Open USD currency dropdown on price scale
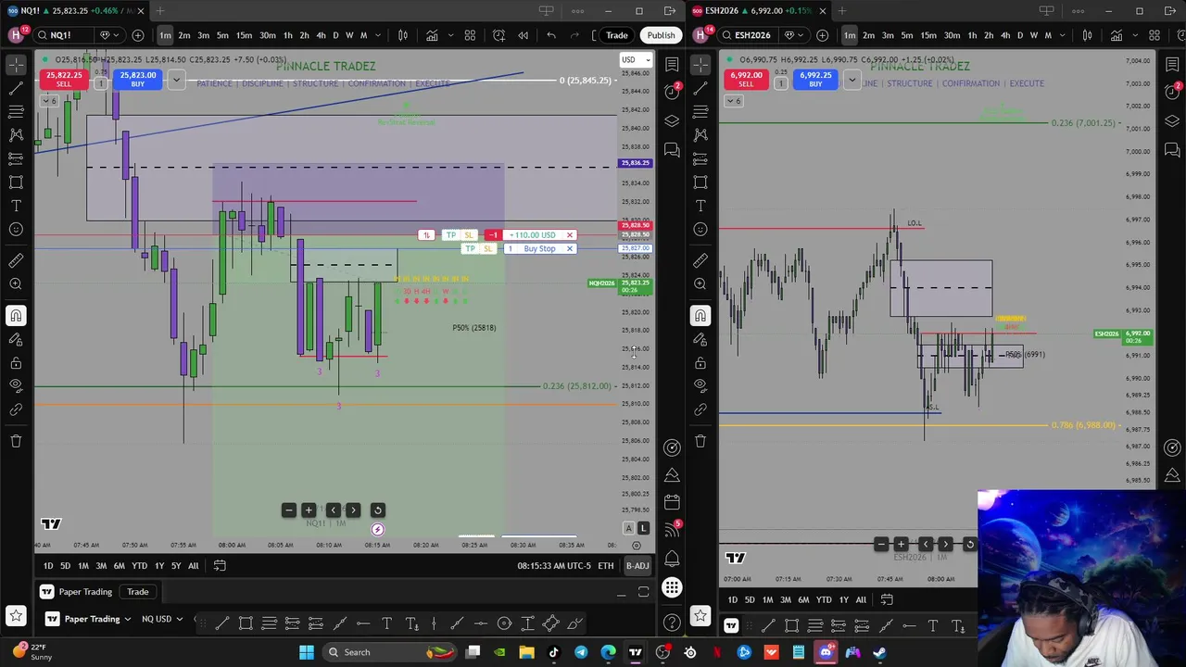Viewport: 1186px width, 667px height. [636, 60]
